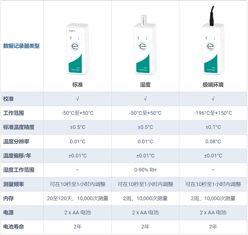This screenshot has height=235, width=248.
Task: Select the 极端环境 column heading
Action: coord(213,85)
